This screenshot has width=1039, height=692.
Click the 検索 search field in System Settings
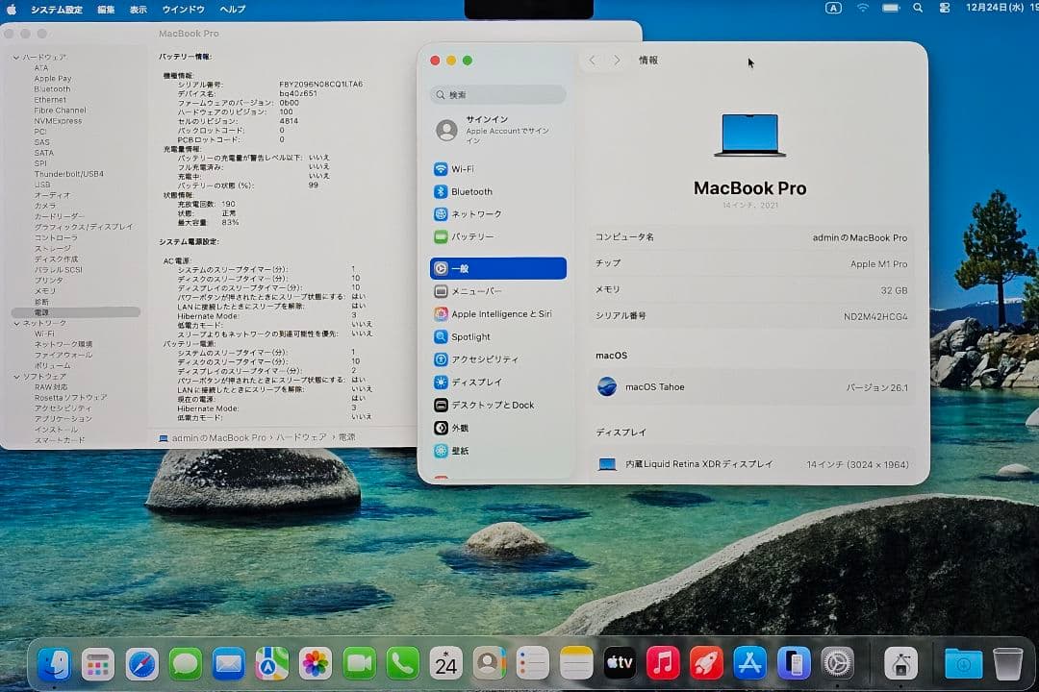(496, 95)
